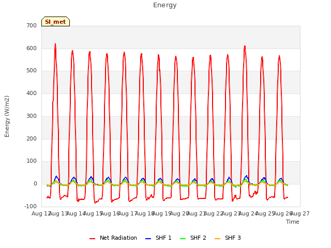Click the 300 y-axis tick label
Viewport: 331px width, 248px height.
(x=32, y=116)
